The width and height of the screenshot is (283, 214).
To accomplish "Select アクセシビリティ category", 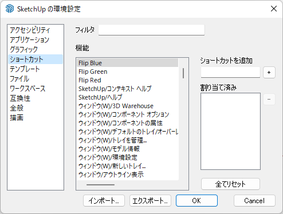I will [x=36, y=30].
